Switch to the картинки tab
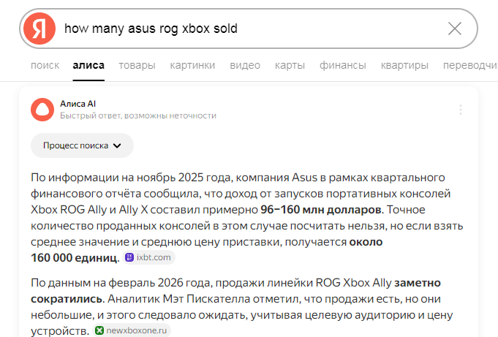498x337 pixels. (192, 65)
